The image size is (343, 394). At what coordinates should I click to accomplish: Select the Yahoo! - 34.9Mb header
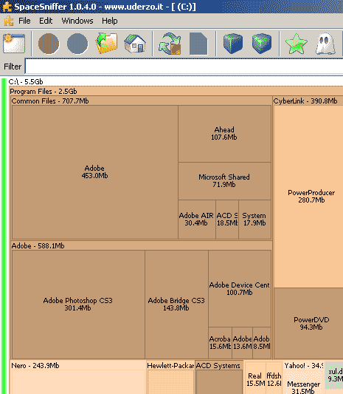(x=304, y=366)
